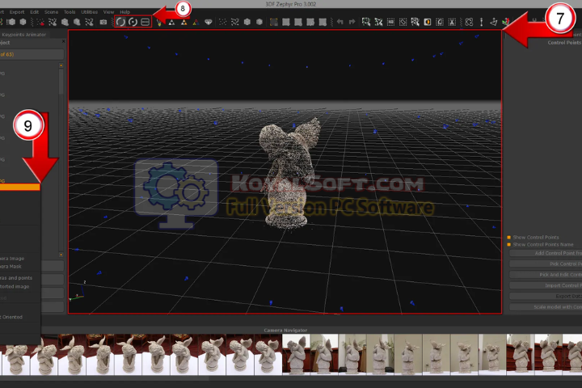
Task: Click the redo arrow toolbar icon
Action: [352, 23]
